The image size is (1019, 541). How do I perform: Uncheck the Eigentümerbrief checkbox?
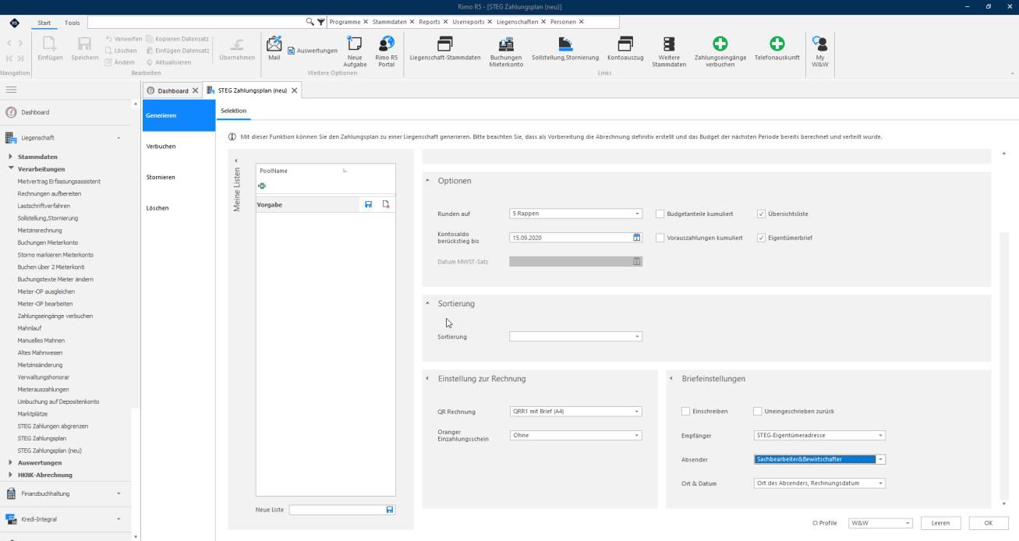[x=761, y=238]
